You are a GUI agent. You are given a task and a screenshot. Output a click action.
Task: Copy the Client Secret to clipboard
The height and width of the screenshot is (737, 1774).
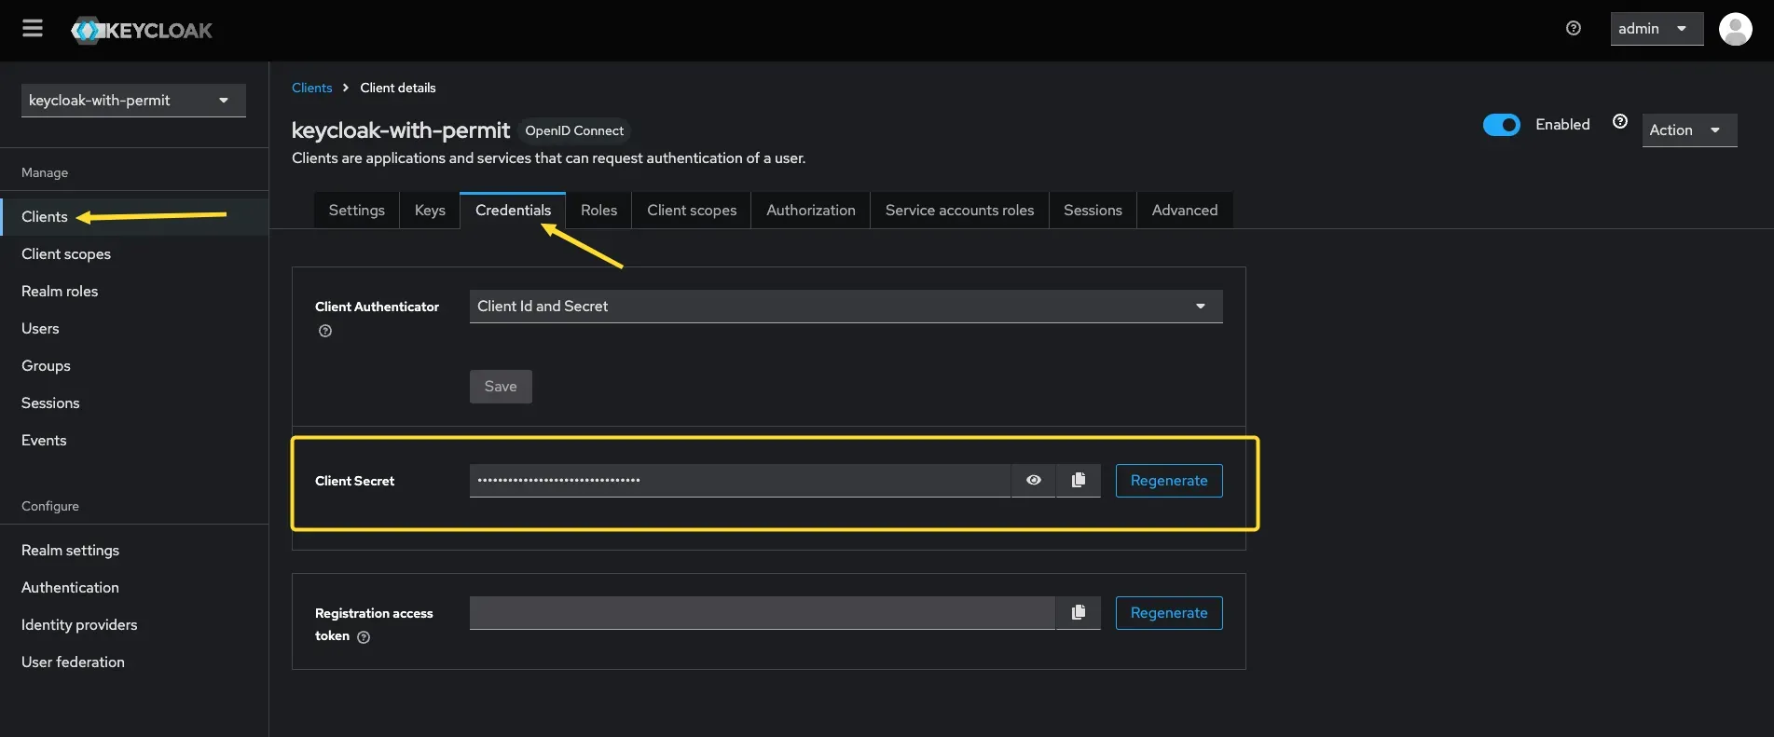pyautogui.click(x=1079, y=480)
